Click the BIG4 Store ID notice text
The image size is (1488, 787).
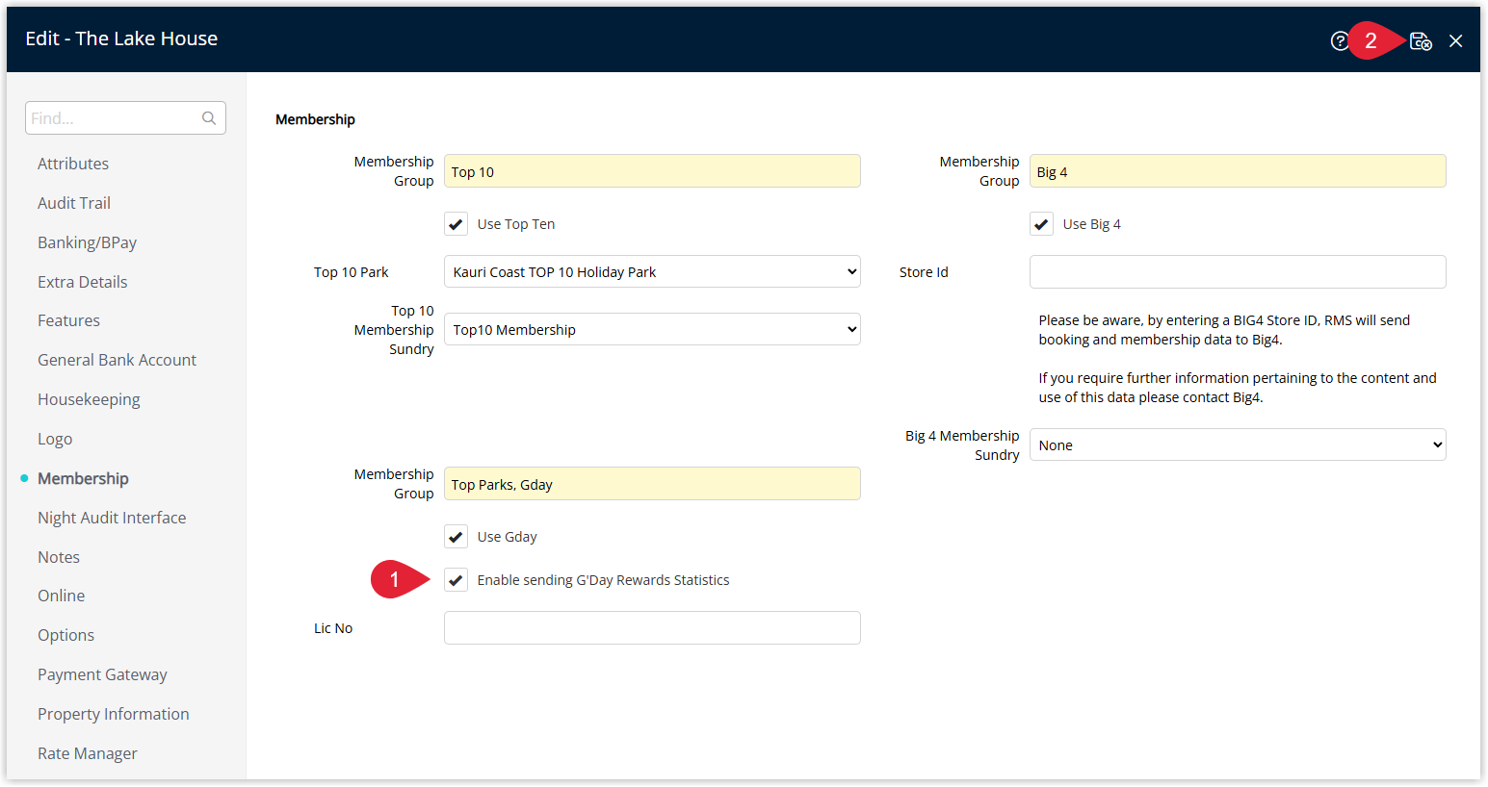click(x=1224, y=330)
